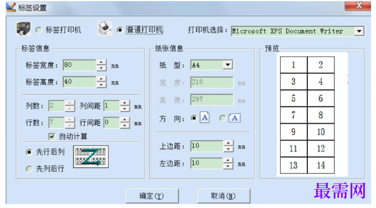The image size is (376, 208).
Task: Decrease 左边距 with down arrow
Action: (x=228, y=166)
